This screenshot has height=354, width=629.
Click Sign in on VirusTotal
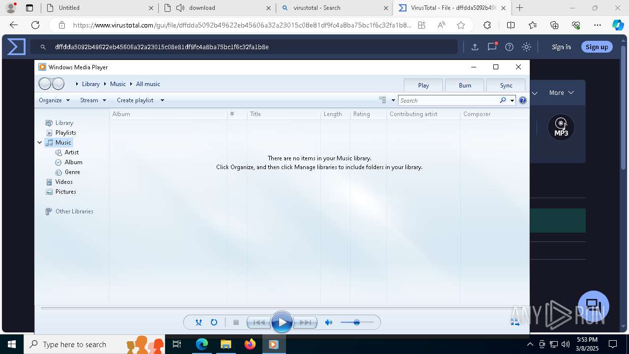click(561, 47)
